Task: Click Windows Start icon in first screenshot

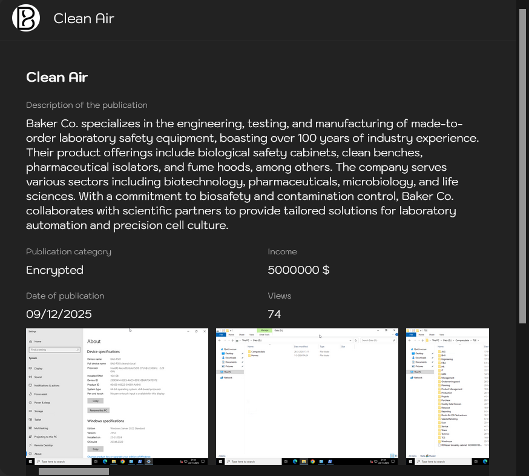Action: tap(30, 461)
